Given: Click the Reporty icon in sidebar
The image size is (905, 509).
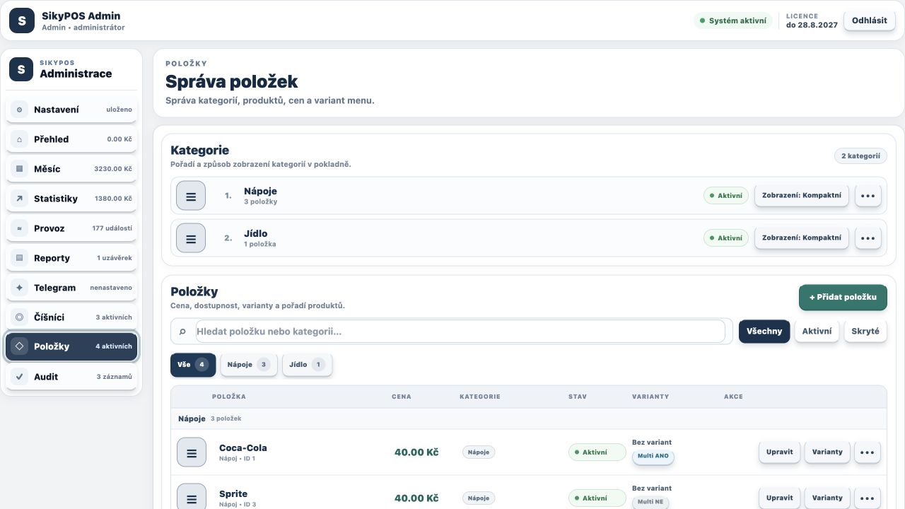Looking at the screenshot, I should [20, 258].
